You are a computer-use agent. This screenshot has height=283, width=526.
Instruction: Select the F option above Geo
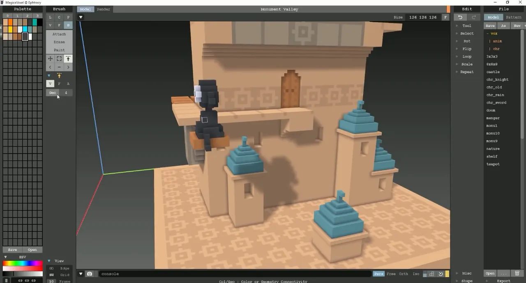click(x=59, y=84)
